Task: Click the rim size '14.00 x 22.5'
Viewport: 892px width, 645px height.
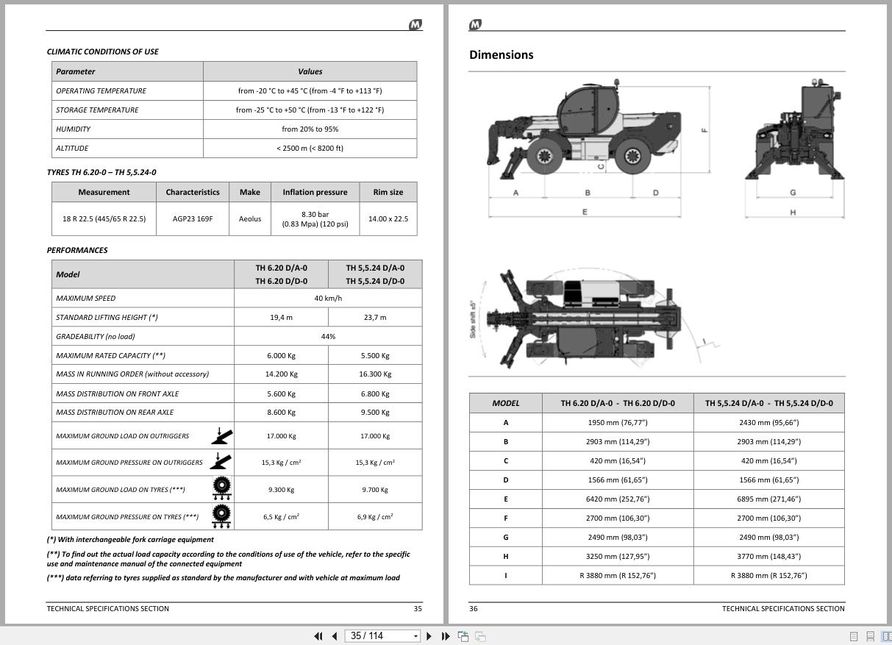Action: click(x=388, y=218)
